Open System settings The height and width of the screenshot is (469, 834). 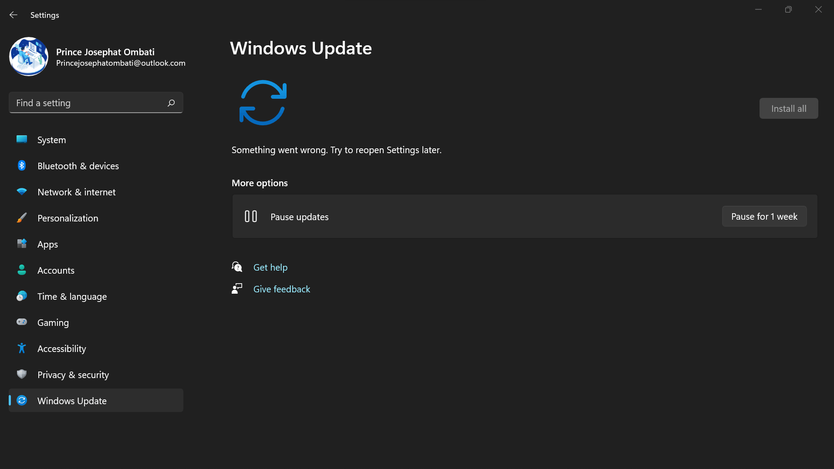[x=96, y=140]
